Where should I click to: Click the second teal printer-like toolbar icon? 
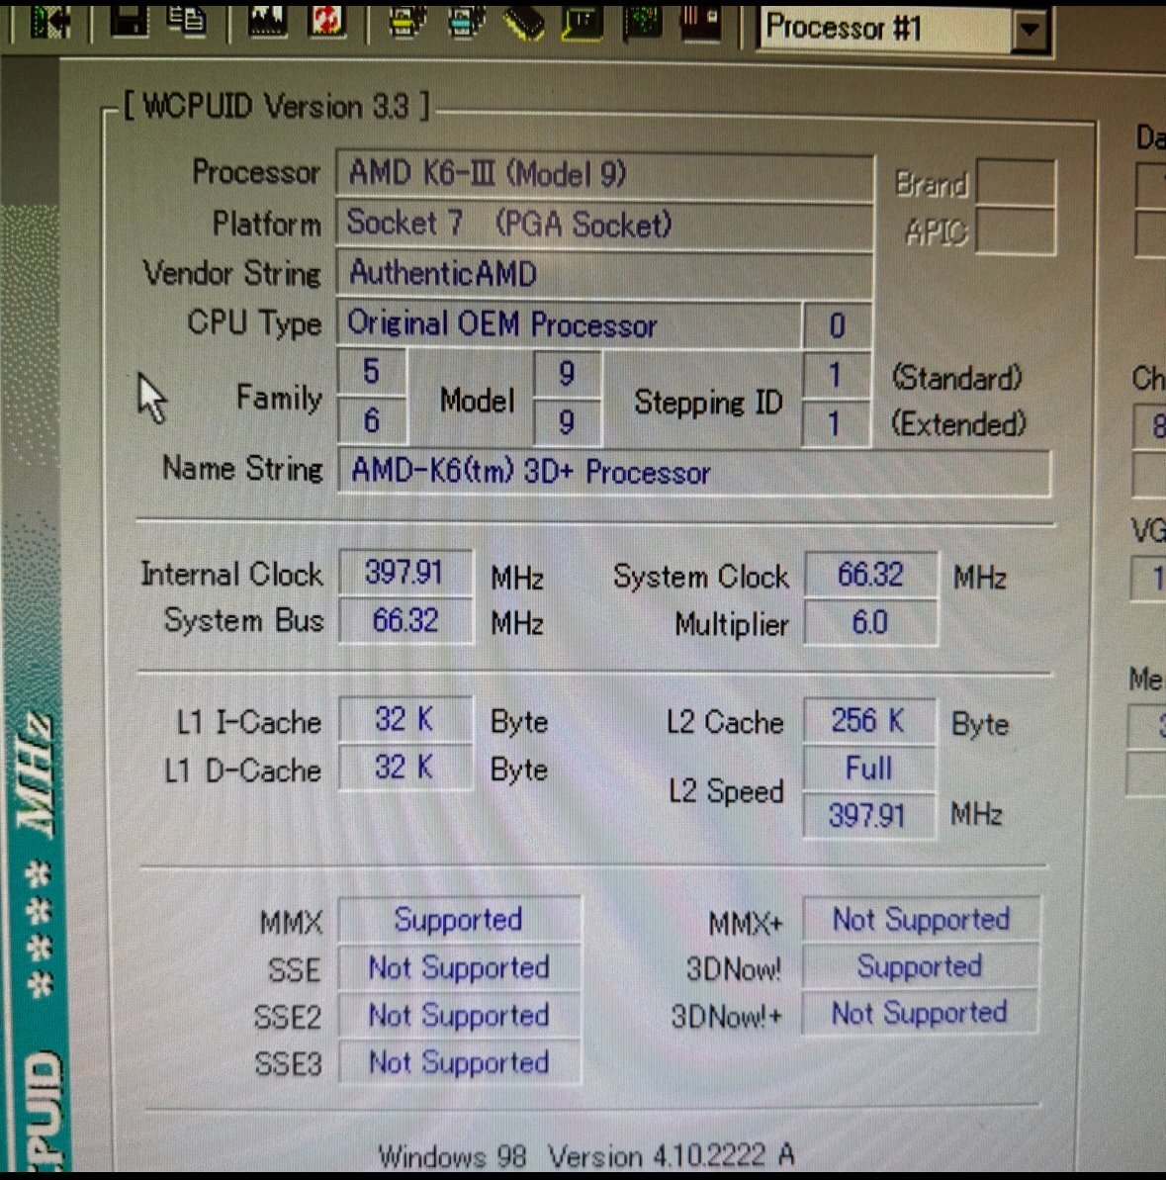pos(466,21)
